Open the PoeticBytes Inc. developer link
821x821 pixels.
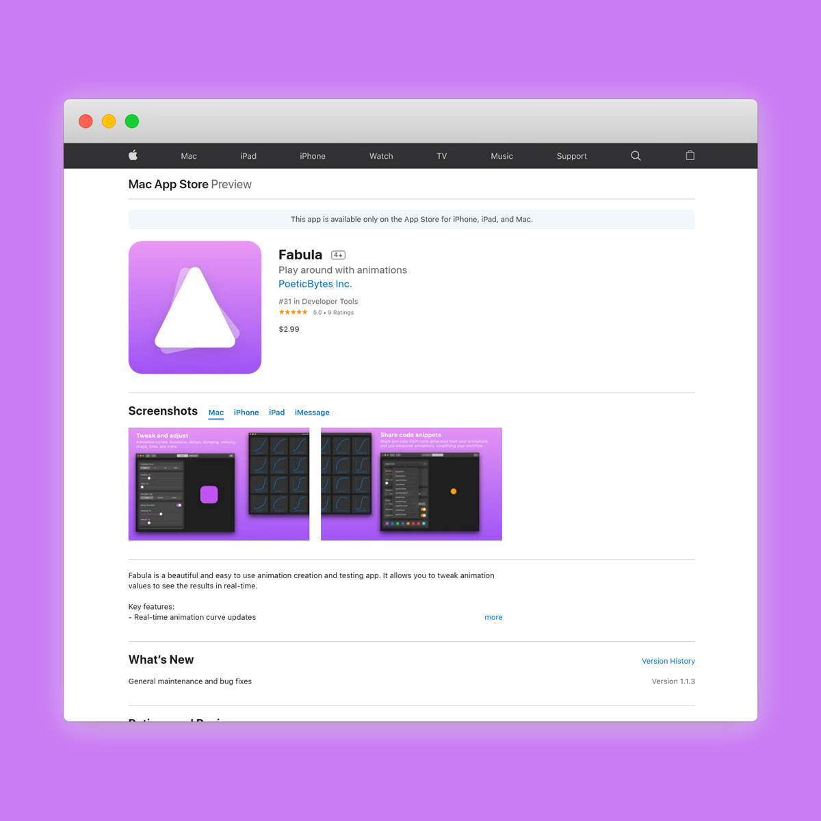pos(315,284)
